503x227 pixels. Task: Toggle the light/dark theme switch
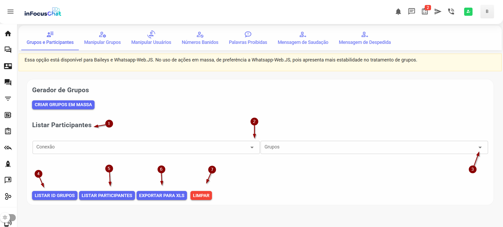8,218
